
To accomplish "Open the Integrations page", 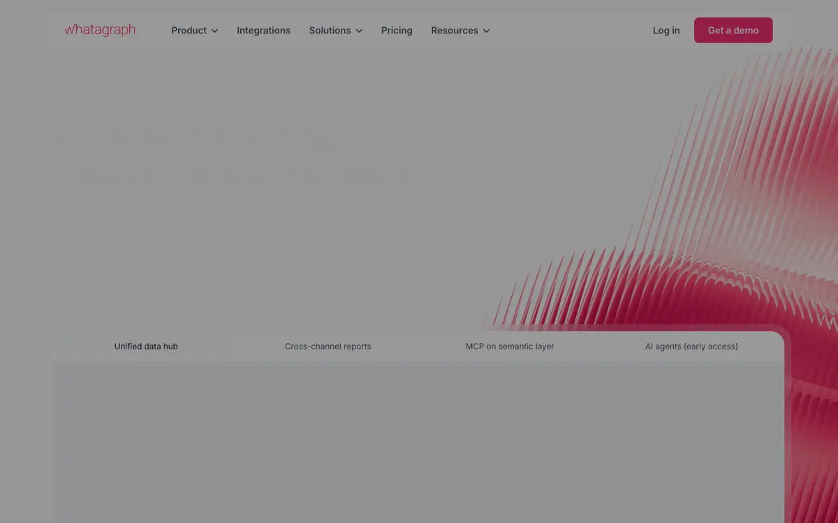I will (x=263, y=31).
